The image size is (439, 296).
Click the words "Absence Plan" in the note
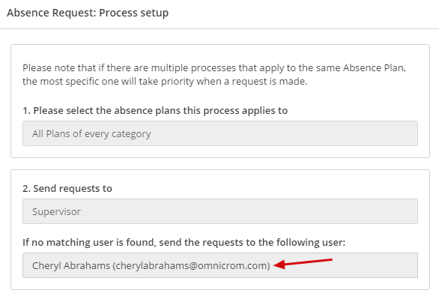pyautogui.click(x=375, y=67)
